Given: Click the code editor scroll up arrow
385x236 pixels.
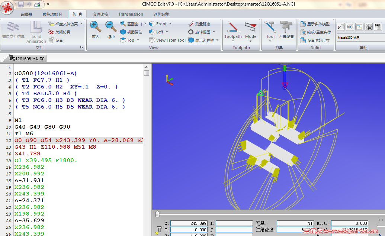Looking at the screenshot, I should [146, 67].
